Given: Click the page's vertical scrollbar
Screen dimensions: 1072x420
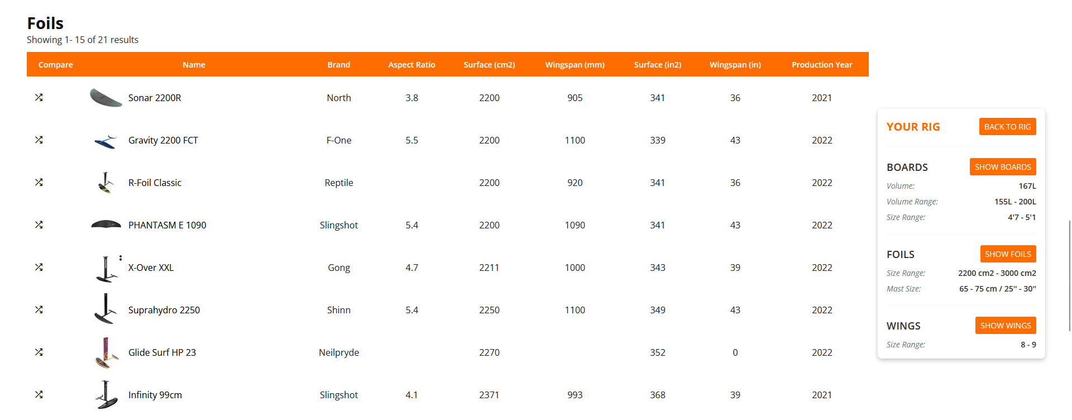Looking at the screenshot, I should 1069,274.
